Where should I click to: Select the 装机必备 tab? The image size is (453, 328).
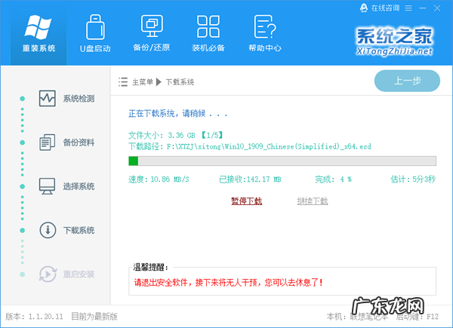208,34
